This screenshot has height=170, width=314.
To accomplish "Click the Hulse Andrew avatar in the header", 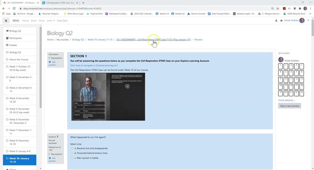I will click(302, 20).
